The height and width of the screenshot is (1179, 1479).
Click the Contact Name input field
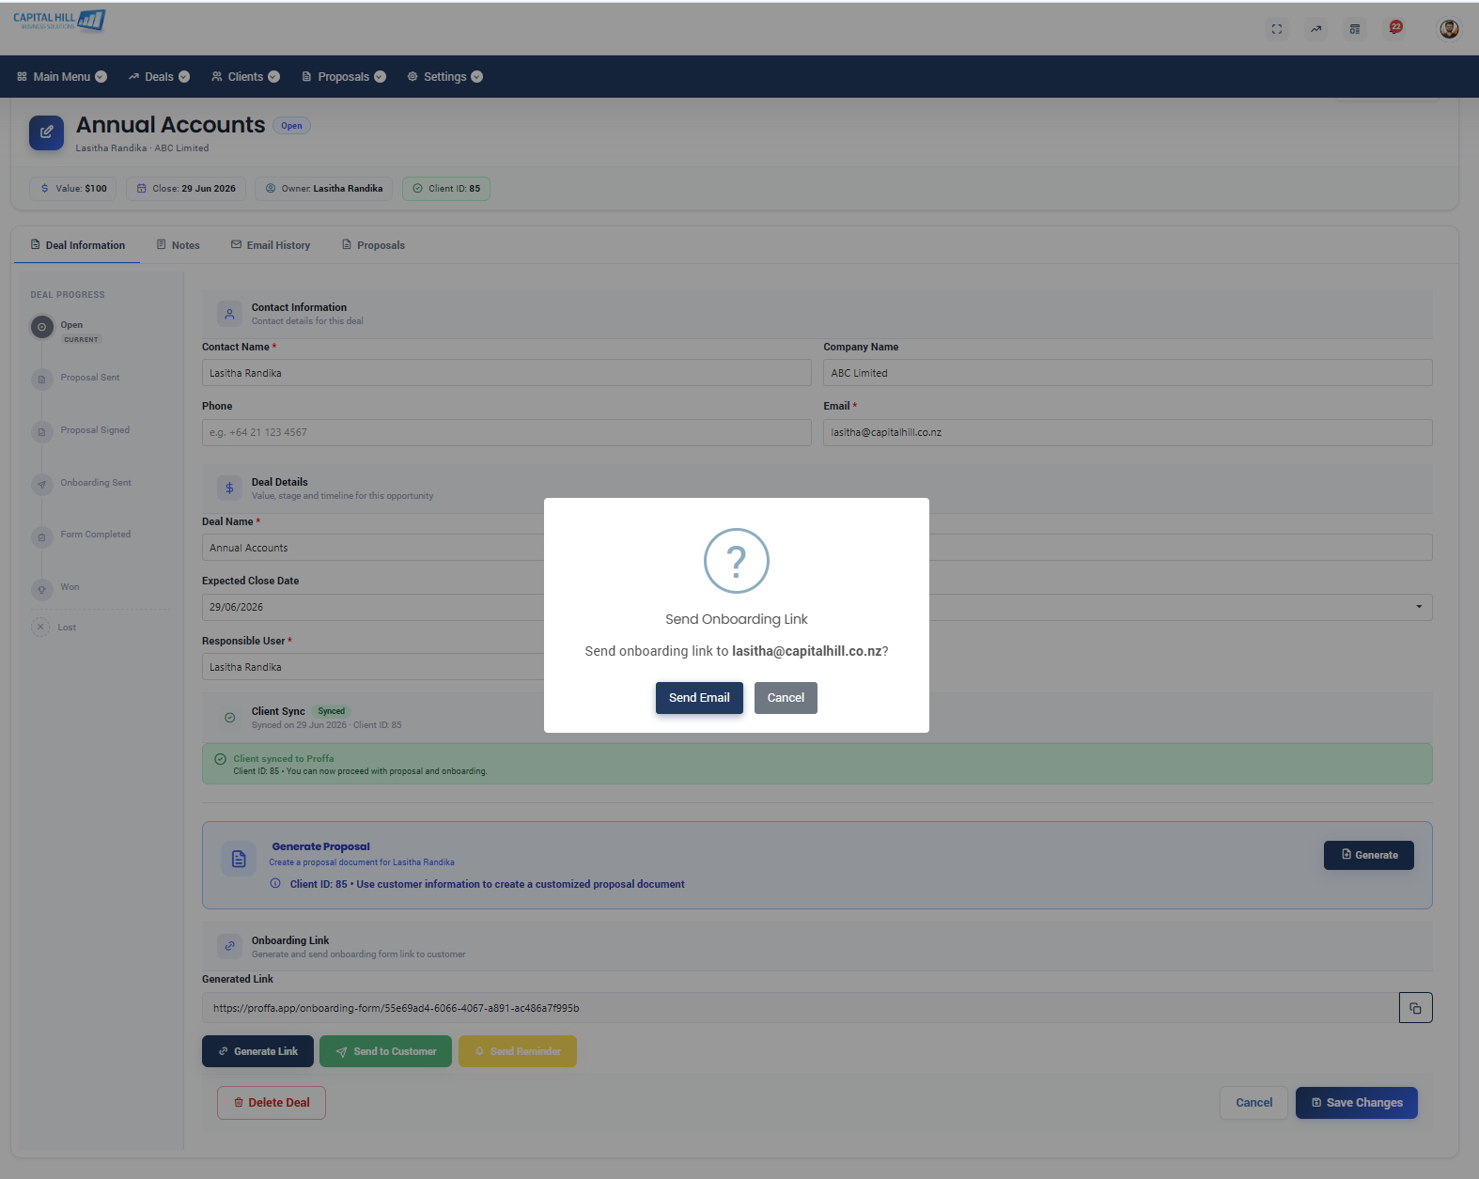coord(506,373)
